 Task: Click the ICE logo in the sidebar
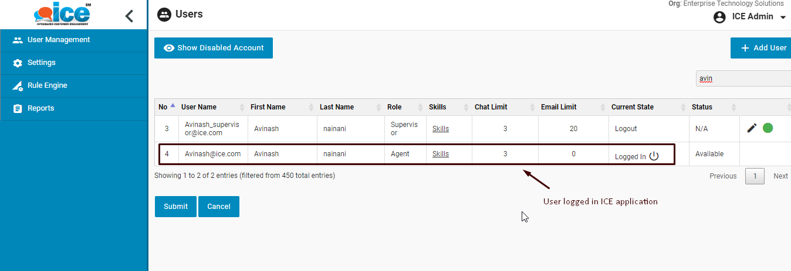click(x=62, y=15)
